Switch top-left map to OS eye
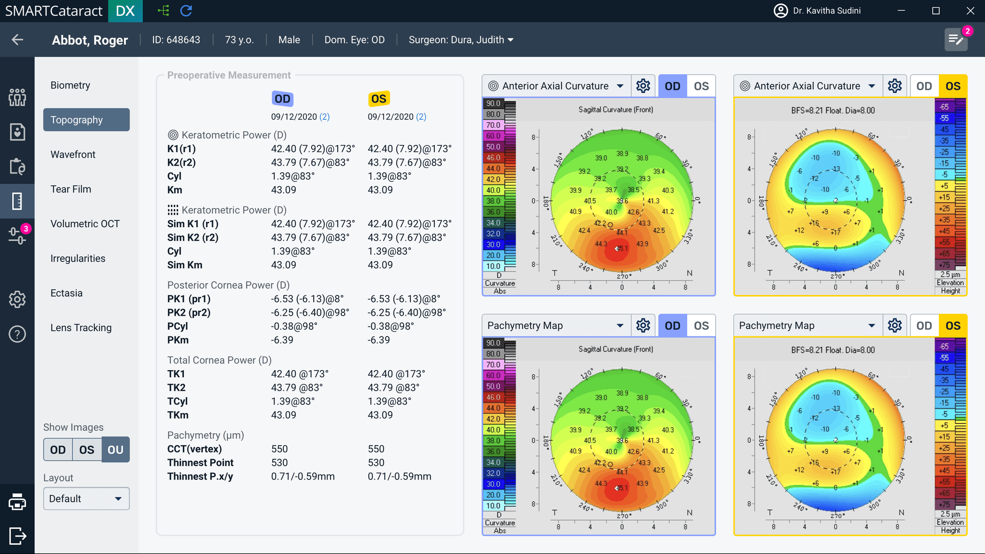The width and height of the screenshot is (985, 554). pyautogui.click(x=701, y=86)
